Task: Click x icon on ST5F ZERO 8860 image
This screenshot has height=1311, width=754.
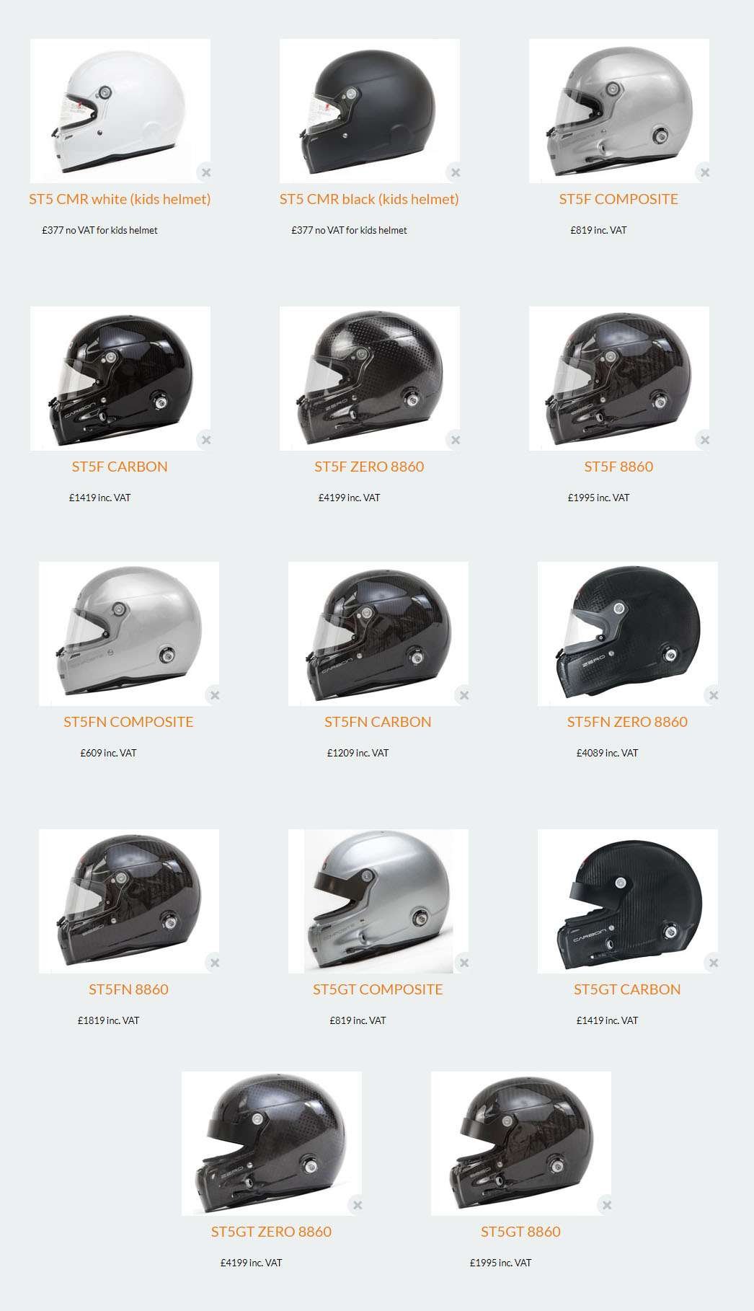Action: (x=455, y=440)
